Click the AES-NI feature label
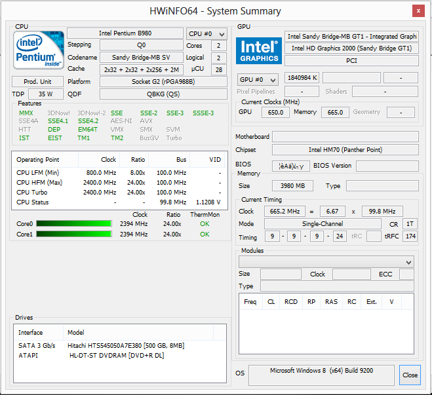Viewport: 432px width, 395px height. pyautogui.click(x=121, y=121)
